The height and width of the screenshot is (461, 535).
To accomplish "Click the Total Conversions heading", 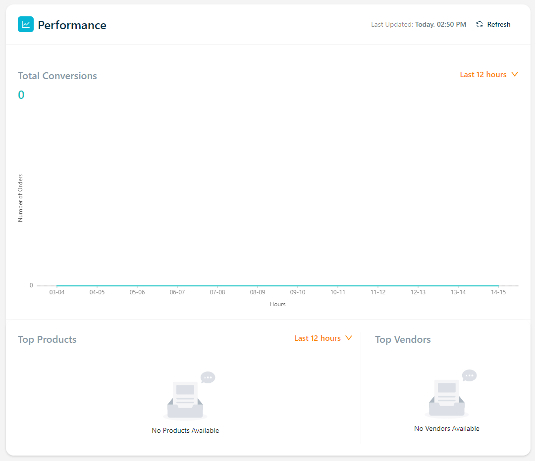I will pos(57,76).
